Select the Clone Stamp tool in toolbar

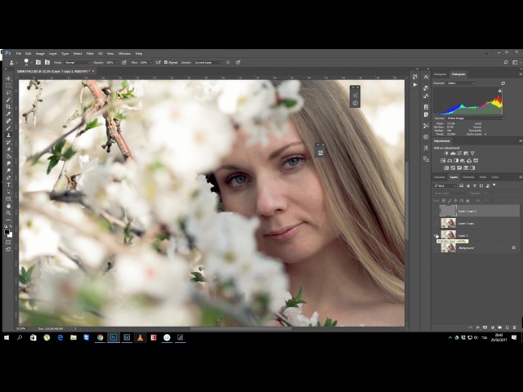click(x=9, y=134)
